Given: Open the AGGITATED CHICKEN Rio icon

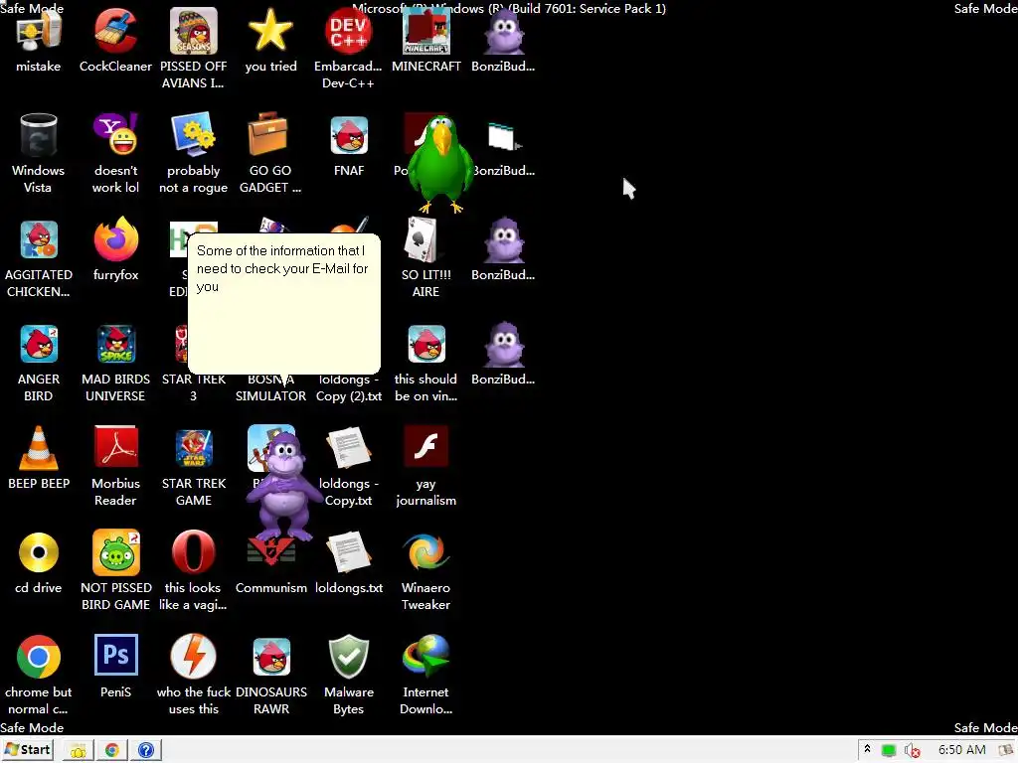Looking at the screenshot, I should (39, 240).
